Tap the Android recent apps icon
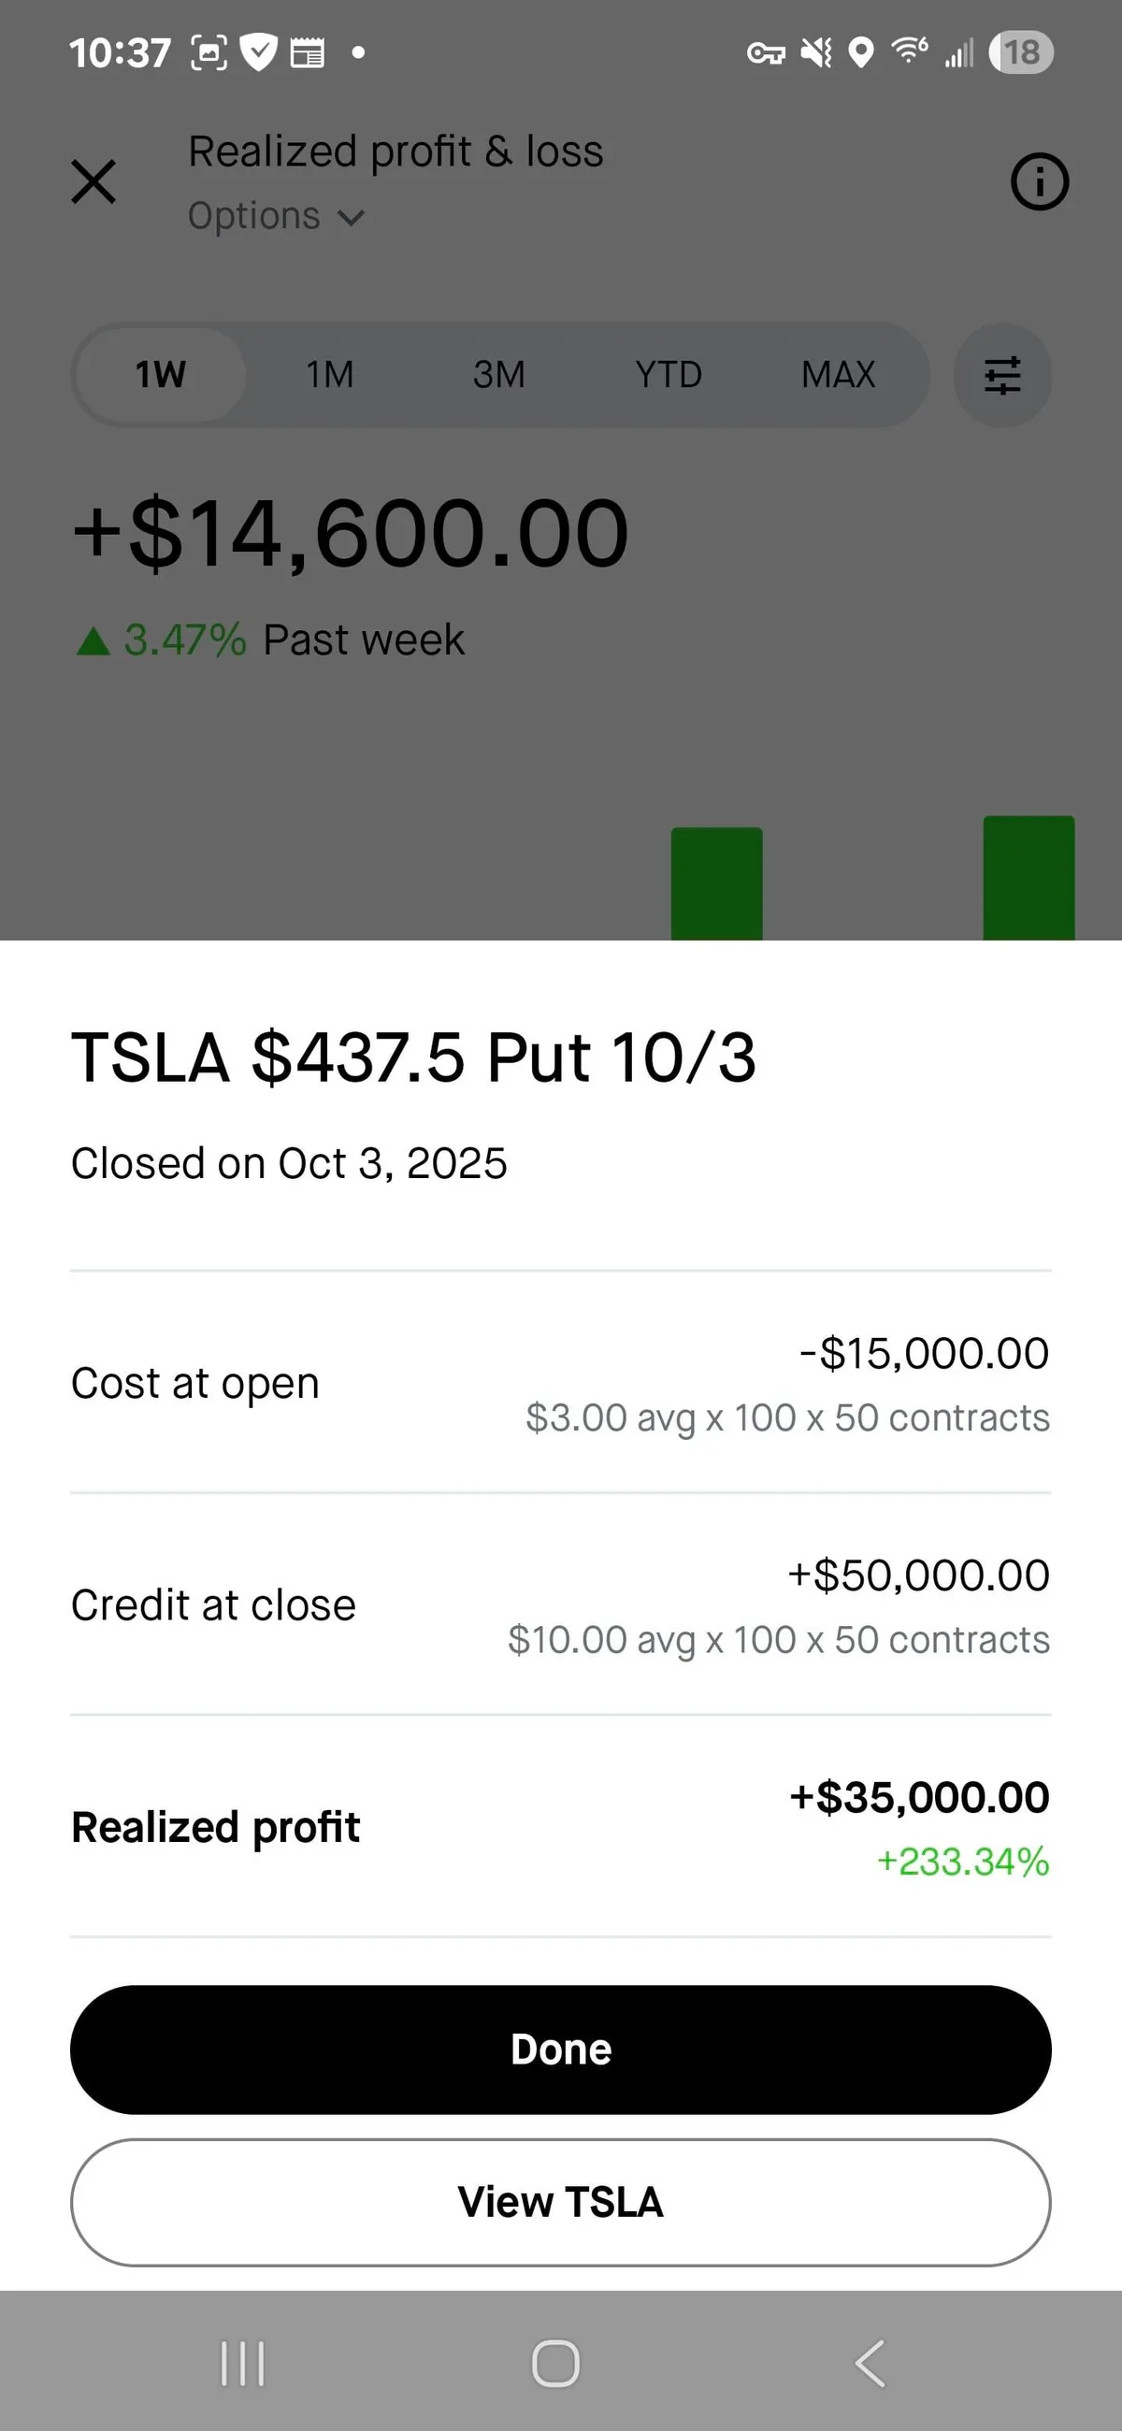The height and width of the screenshot is (2431, 1122). pyautogui.click(x=242, y=2363)
